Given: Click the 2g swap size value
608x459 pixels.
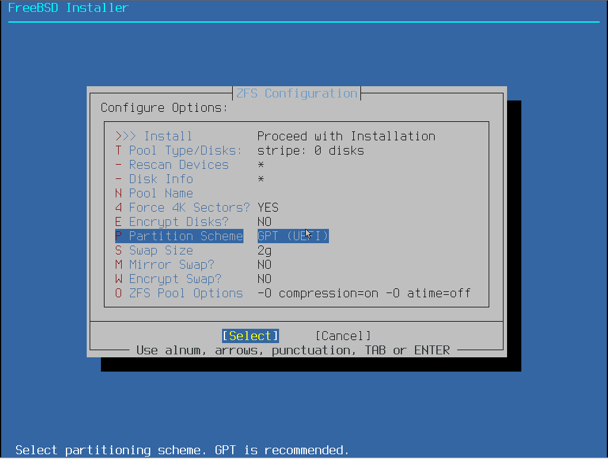Looking at the screenshot, I should click(264, 250).
